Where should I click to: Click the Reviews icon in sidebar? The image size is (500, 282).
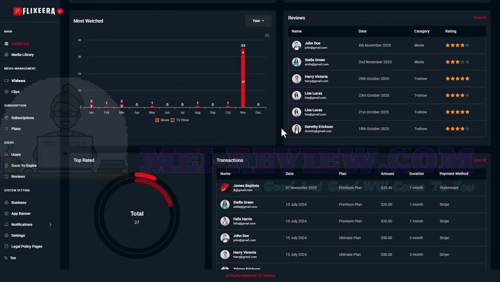[x=6, y=176]
